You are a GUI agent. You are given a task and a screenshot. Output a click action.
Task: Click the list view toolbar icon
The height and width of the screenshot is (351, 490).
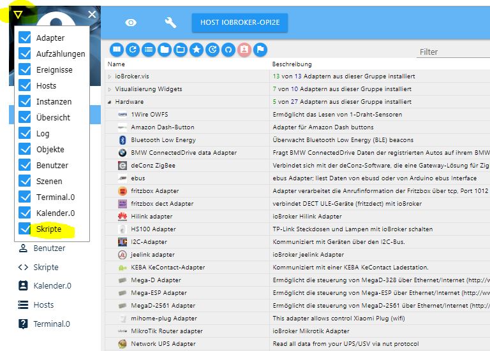point(149,50)
